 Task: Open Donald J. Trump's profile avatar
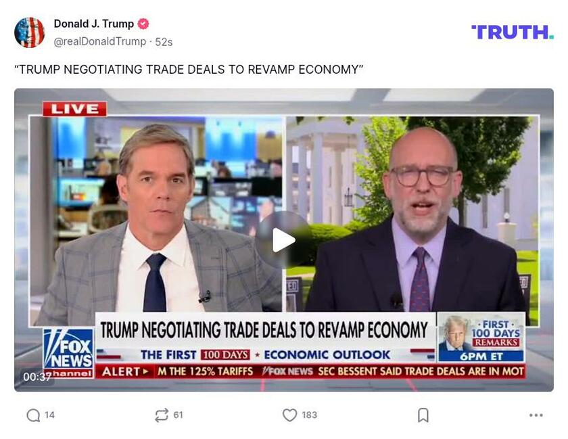tap(29, 32)
